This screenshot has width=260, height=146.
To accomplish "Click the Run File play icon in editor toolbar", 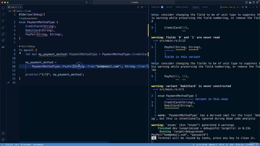I will [138, 7].
